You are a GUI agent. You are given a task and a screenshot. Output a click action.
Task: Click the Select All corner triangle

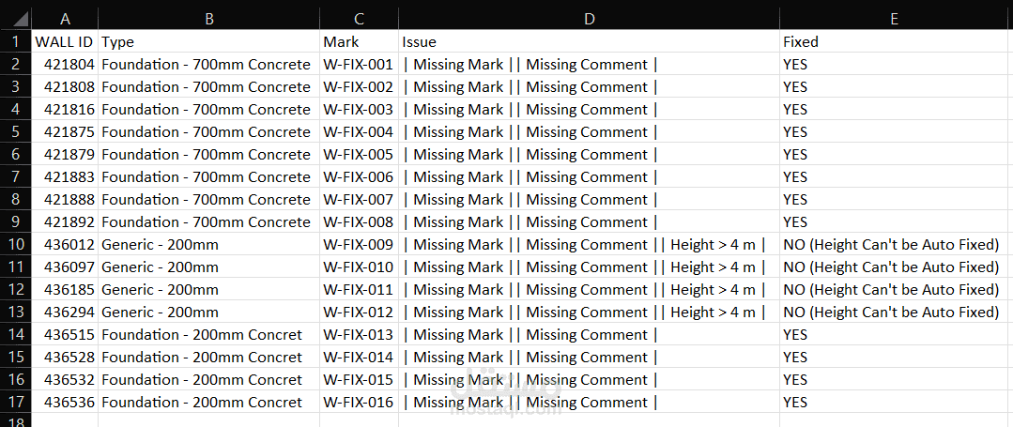click(20, 19)
